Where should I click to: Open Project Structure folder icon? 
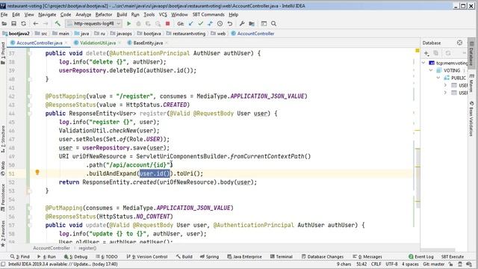[x=252, y=23]
